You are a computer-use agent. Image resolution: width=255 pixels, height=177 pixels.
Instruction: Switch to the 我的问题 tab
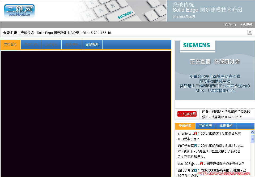[205, 126]
